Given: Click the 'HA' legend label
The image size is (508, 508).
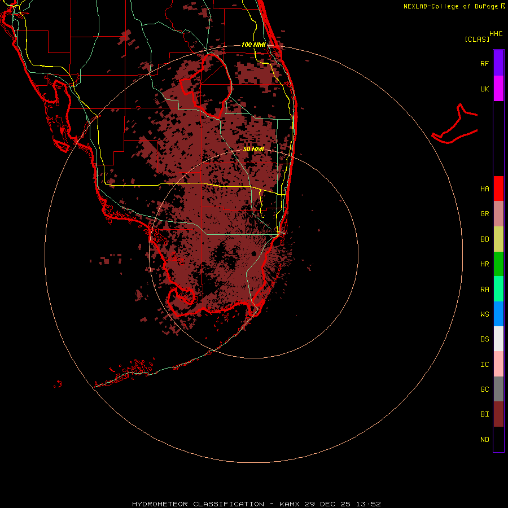Looking at the screenshot, I should [x=484, y=189].
